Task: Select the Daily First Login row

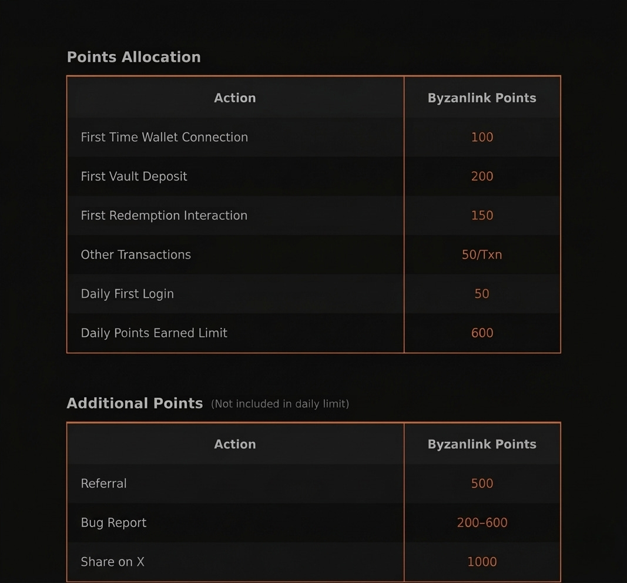Action: pos(314,294)
